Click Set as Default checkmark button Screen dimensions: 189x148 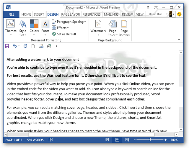(64, 34)
